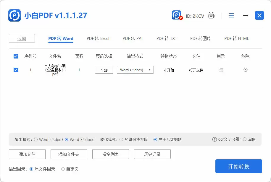Open output folder via the 目录 folder icon
Image resolution: width=271 pixels, height=182 pixels.
click(x=220, y=70)
